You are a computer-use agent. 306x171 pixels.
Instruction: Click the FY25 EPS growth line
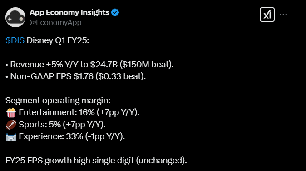point(96,161)
